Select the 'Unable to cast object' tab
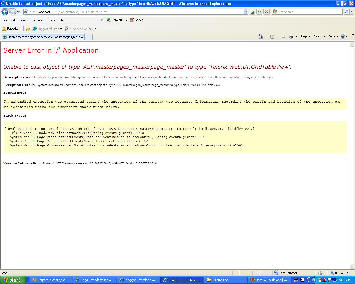The image size is (355, 284). pos(43,37)
